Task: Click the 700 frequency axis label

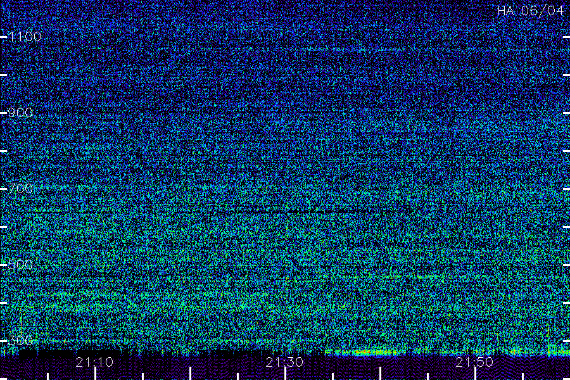Action: tap(20, 188)
